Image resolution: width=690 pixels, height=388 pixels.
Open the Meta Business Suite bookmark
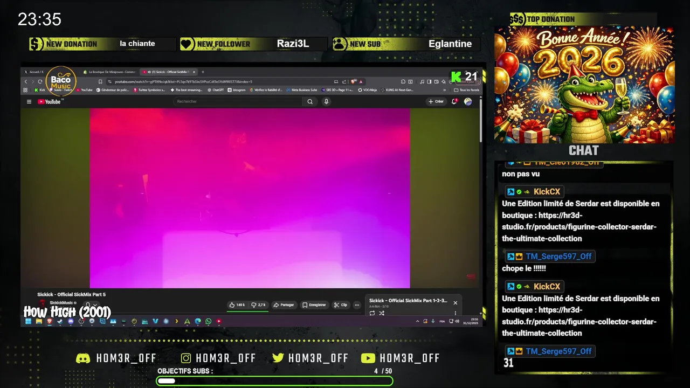click(x=302, y=90)
